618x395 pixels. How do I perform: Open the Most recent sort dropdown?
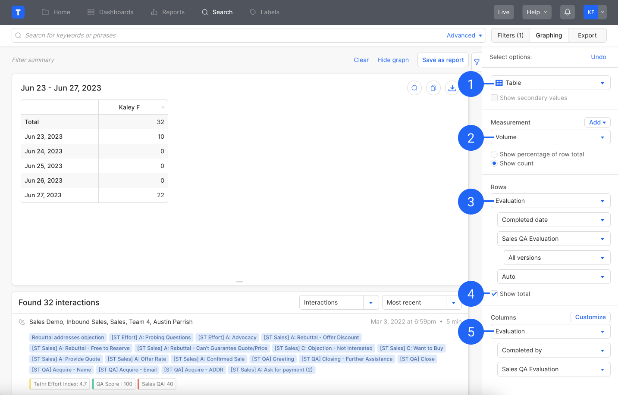453,302
